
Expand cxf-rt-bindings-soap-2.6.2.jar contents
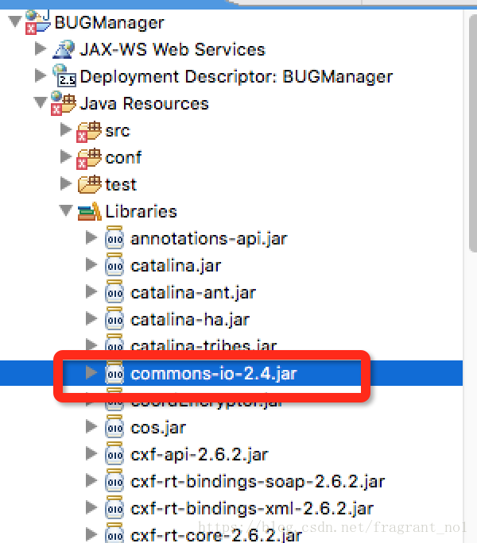(91, 480)
